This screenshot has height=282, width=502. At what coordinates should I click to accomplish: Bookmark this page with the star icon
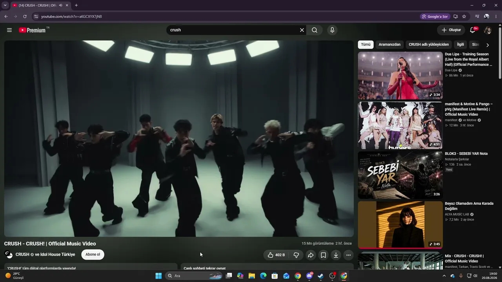point(464,16)
